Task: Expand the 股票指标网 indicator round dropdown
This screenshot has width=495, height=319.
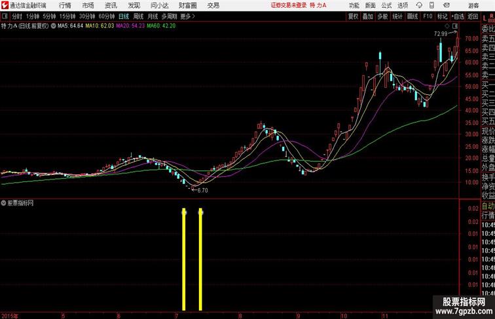Action: 3,203
